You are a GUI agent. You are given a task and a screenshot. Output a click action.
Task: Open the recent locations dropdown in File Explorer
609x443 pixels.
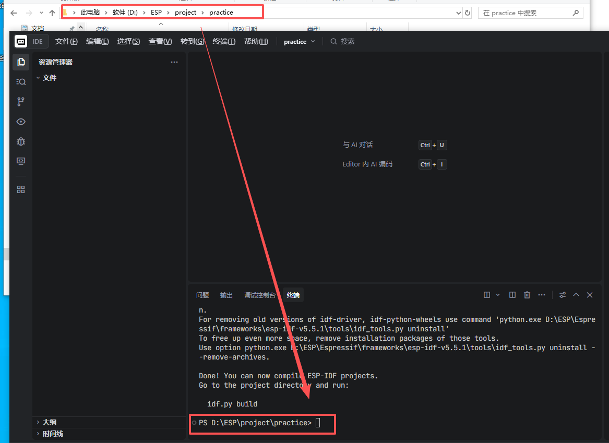coord(41,13)
